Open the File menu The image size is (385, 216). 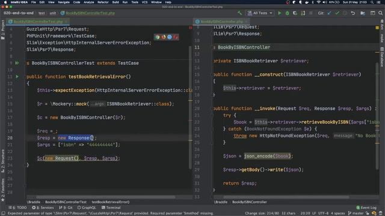click(x=34, y=2)
